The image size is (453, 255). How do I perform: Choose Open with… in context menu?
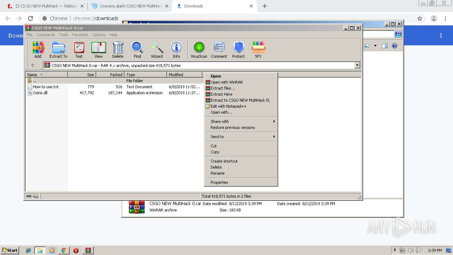click(241, 112)
